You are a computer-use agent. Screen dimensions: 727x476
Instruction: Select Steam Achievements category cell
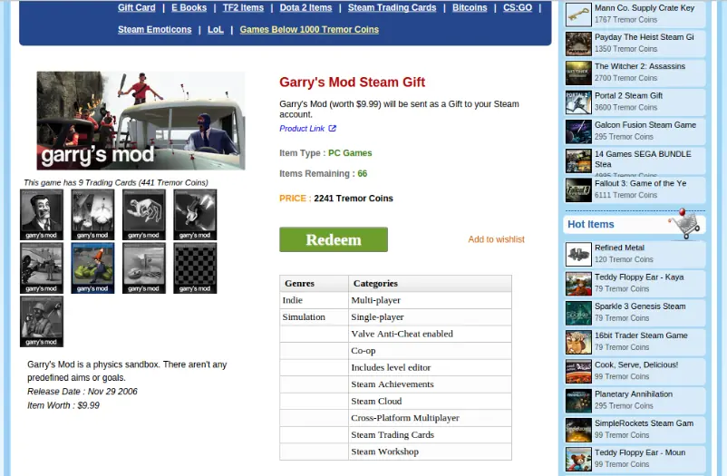tap(430, 384)
